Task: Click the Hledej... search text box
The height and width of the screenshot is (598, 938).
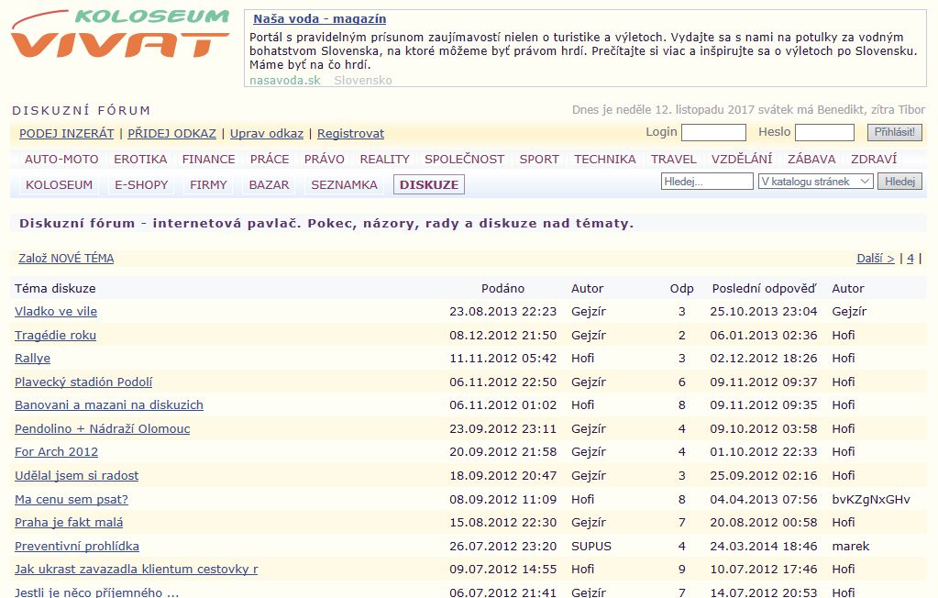Action: point(706,182)
